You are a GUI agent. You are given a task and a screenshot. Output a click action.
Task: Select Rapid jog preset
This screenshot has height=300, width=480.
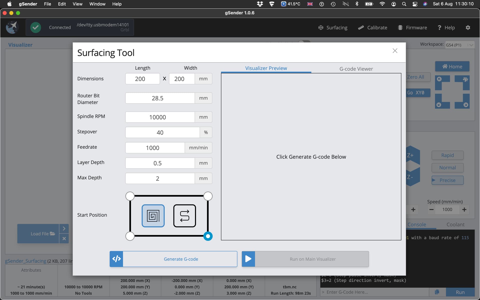(447, 155)
